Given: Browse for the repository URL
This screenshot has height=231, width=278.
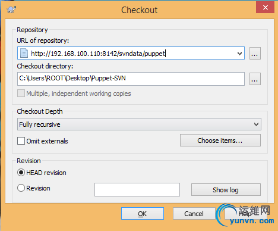Looking at the screenshot, I should 255,53.
